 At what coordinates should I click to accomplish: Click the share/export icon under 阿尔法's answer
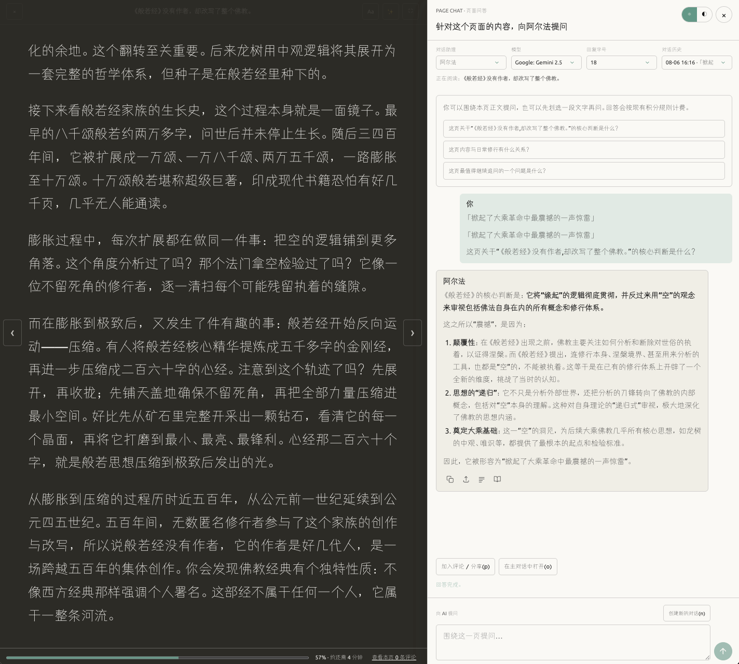coord(466,479)
